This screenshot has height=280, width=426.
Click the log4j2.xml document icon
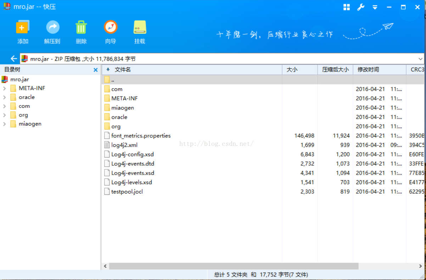pos(107,145)
